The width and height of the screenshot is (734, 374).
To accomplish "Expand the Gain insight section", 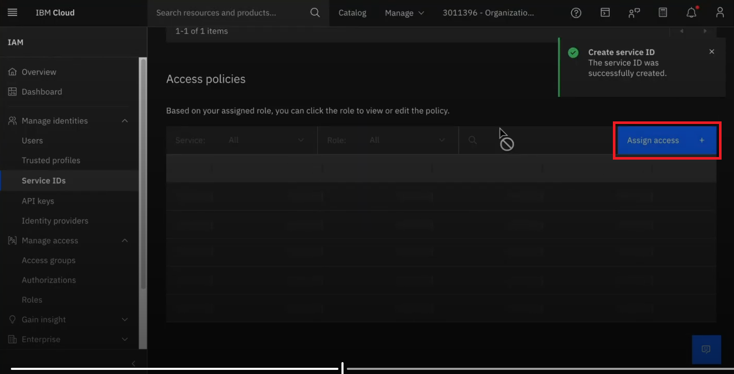I will coord(125,320).
